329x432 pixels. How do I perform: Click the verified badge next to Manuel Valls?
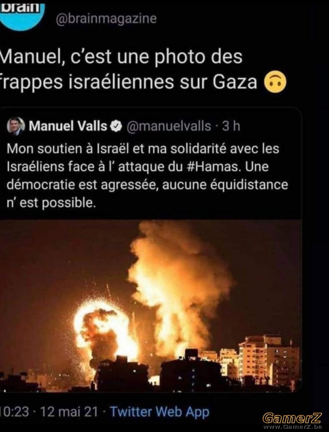(116, 126)
